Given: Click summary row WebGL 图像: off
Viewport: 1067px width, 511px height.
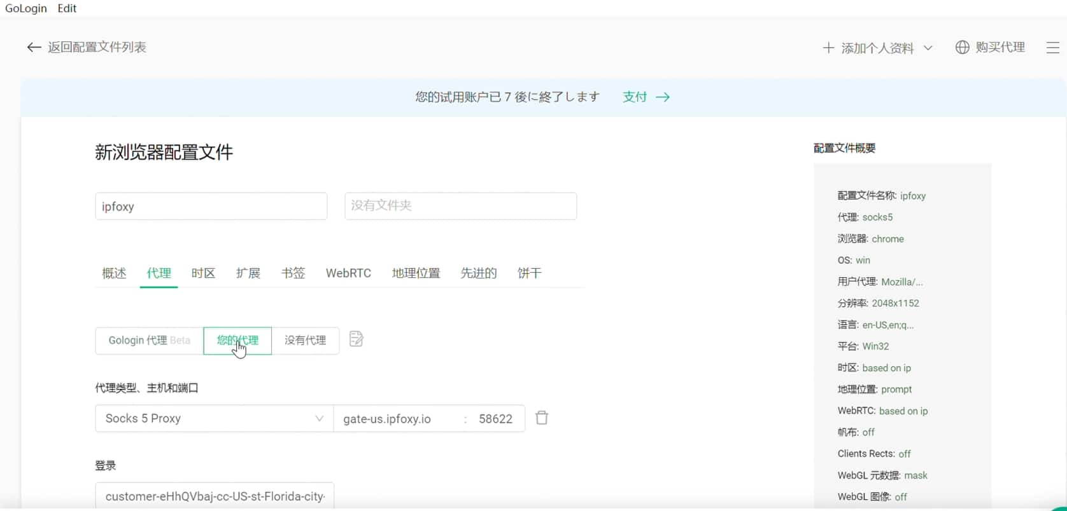Looking at the screenshot, I should click(x=872, y=497).
